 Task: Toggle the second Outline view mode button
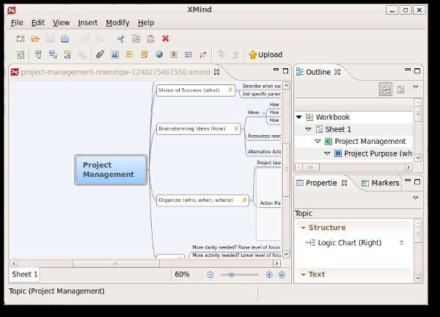(x=400, y=89)
